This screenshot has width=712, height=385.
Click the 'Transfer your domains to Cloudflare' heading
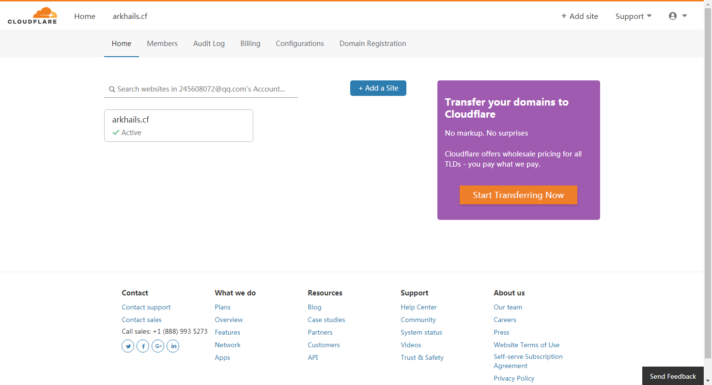507,108
